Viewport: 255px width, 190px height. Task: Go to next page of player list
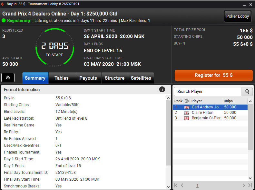244,185
